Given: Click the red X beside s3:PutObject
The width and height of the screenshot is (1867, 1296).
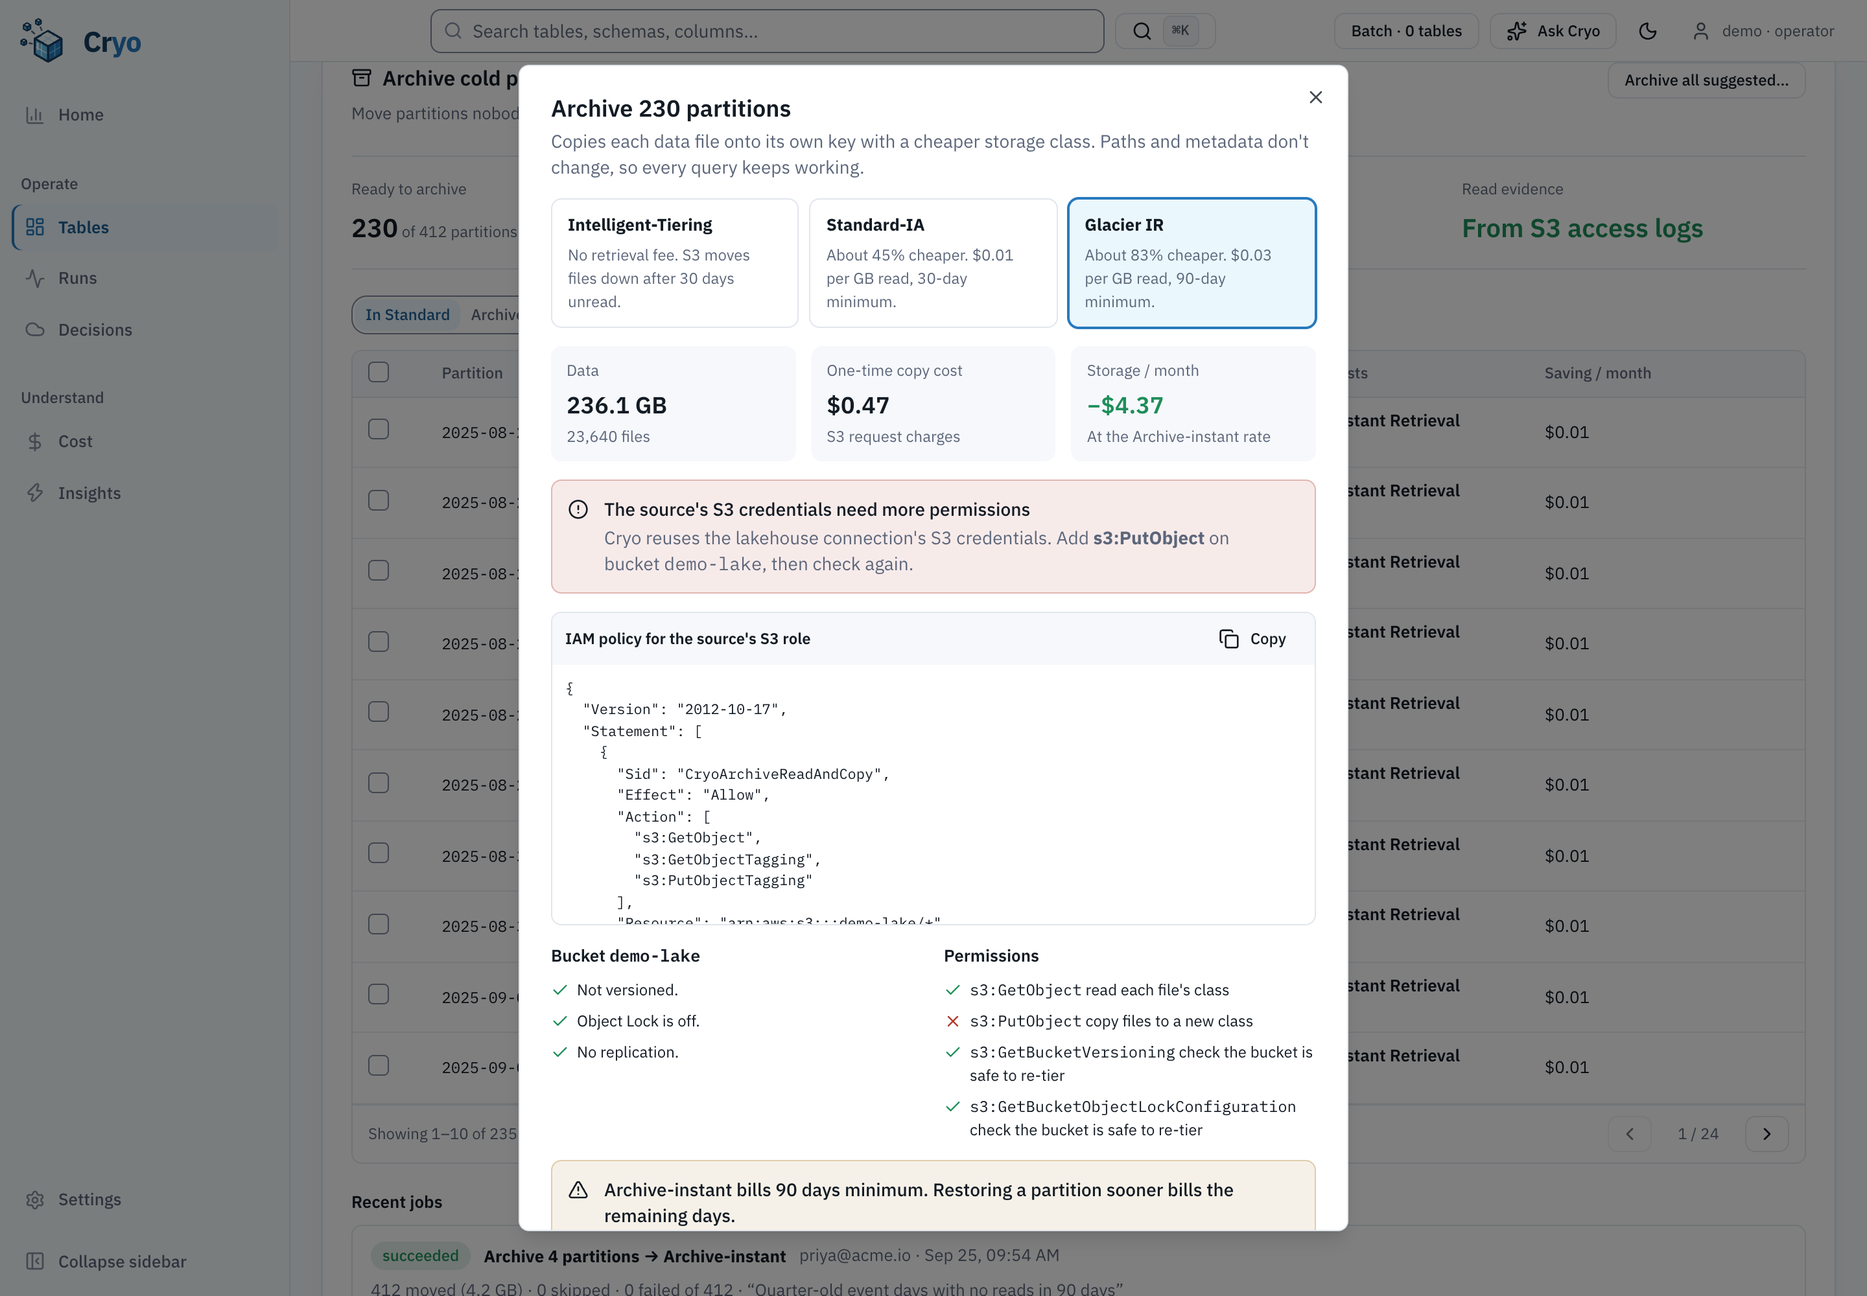Looking at the screenshot, I should (953, 1021).
